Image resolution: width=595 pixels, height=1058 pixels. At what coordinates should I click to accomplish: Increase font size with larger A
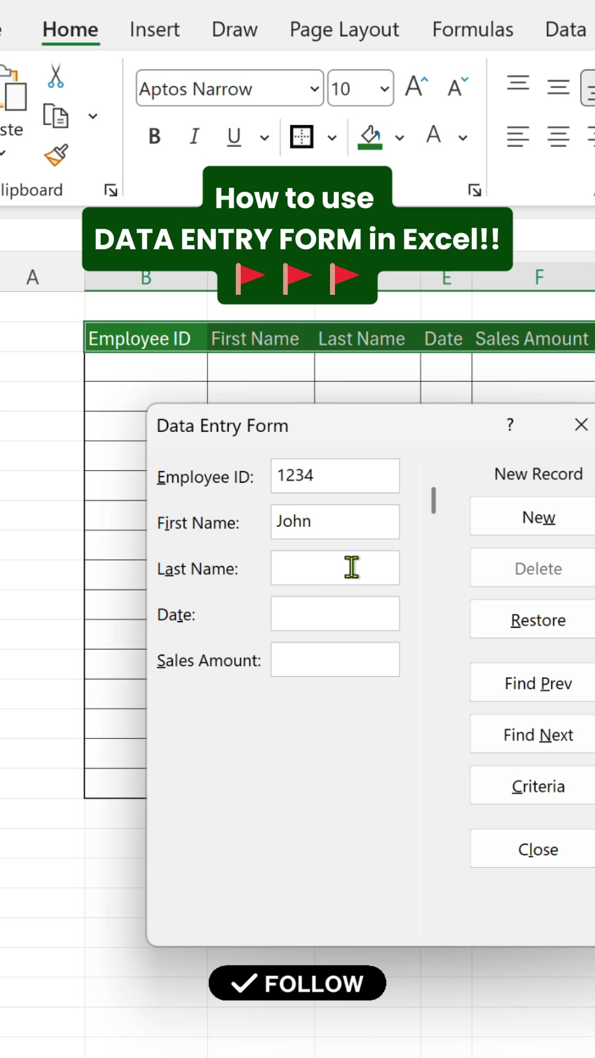click(417, 87)
